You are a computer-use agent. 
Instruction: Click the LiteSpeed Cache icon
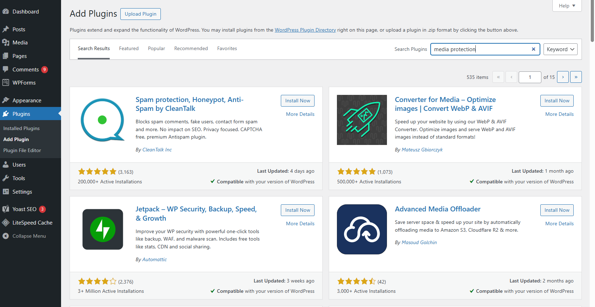pos(6,222)
